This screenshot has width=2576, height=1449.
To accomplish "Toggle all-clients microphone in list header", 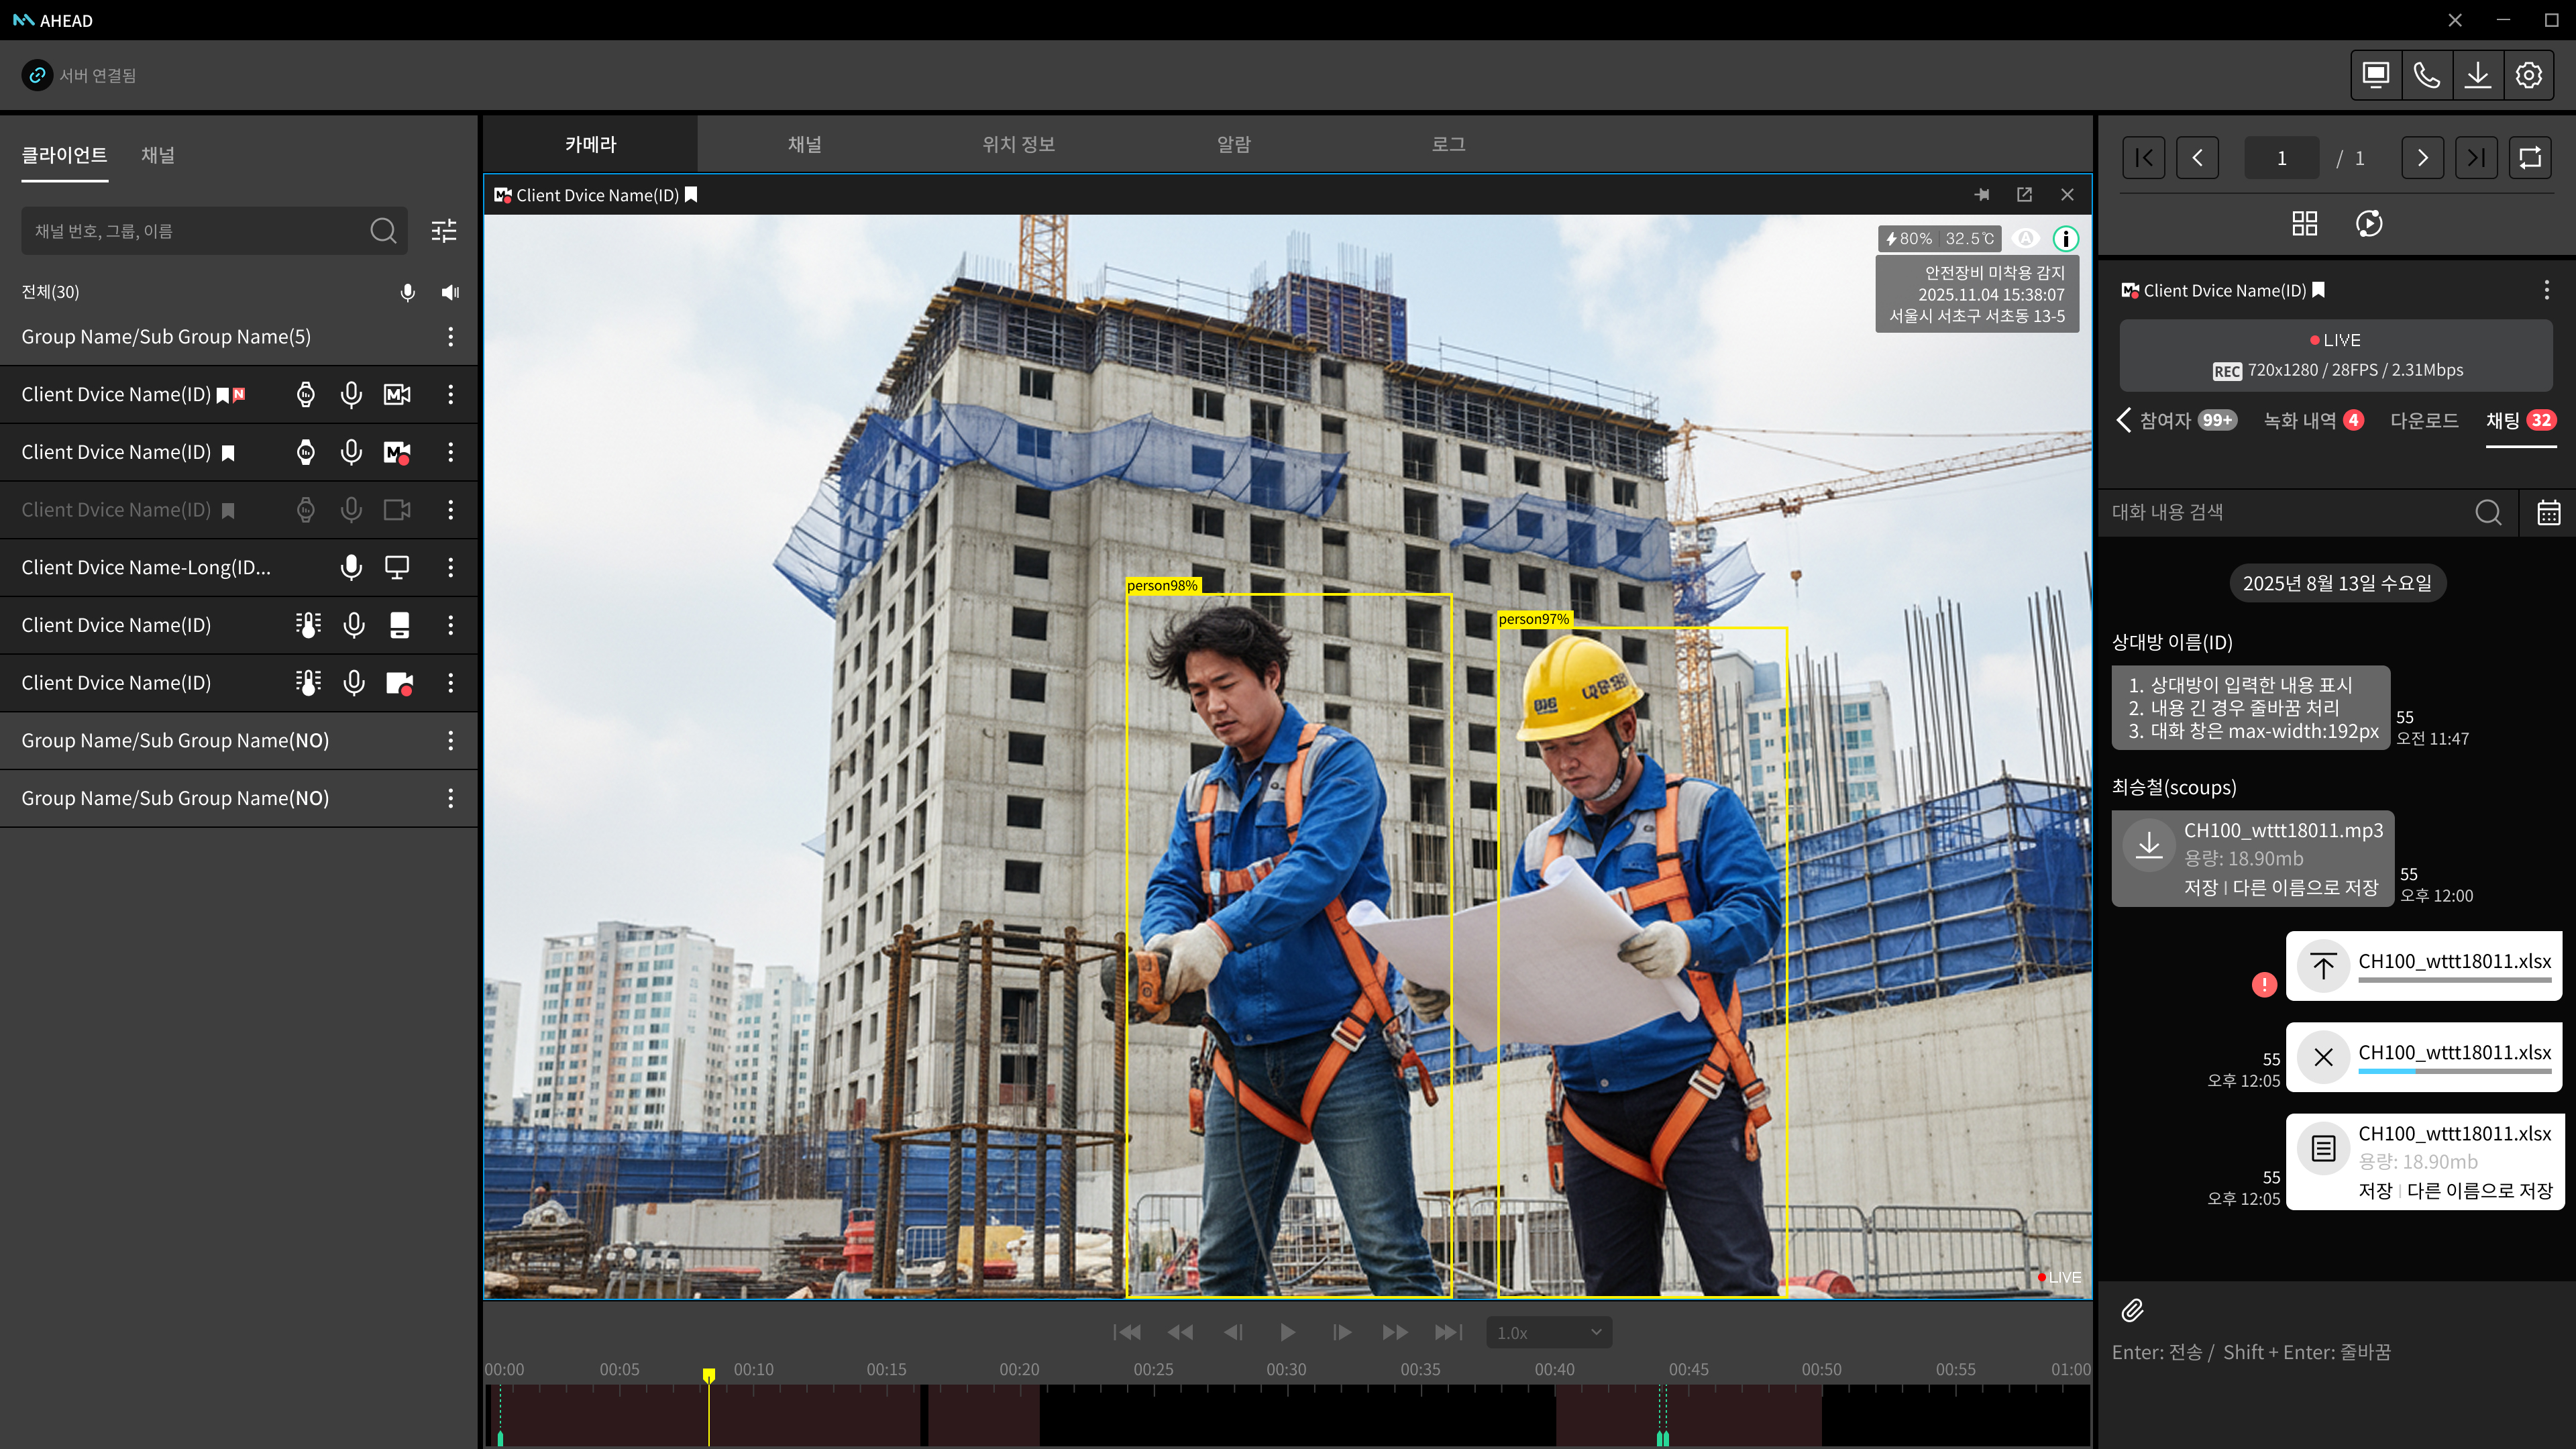I will point(407,292).
